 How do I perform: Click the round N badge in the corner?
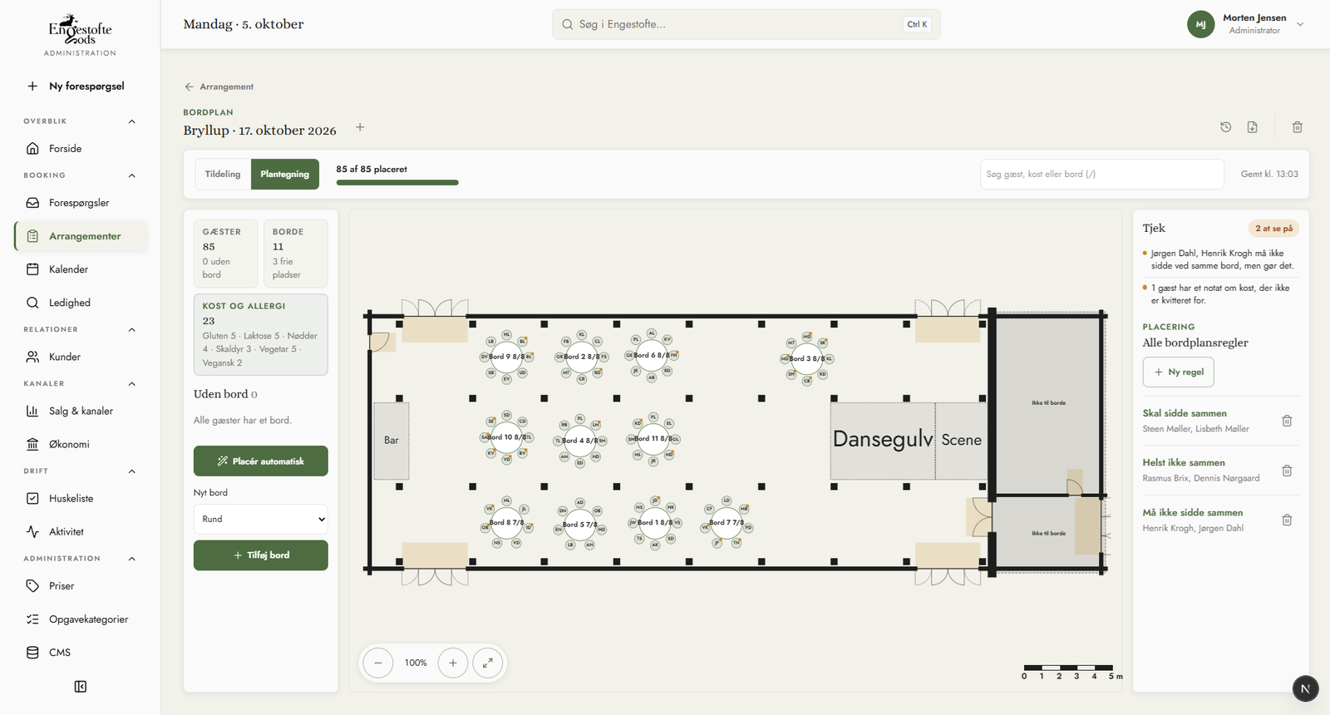tap(1305, 688)
